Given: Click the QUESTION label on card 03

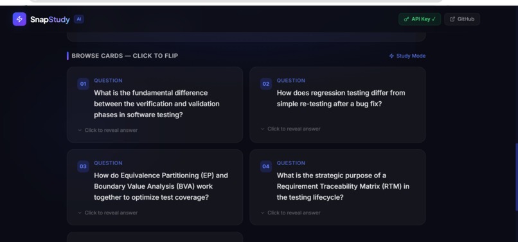Looking at the screenshot, I should pyautogui.click(x=108, y=163).
